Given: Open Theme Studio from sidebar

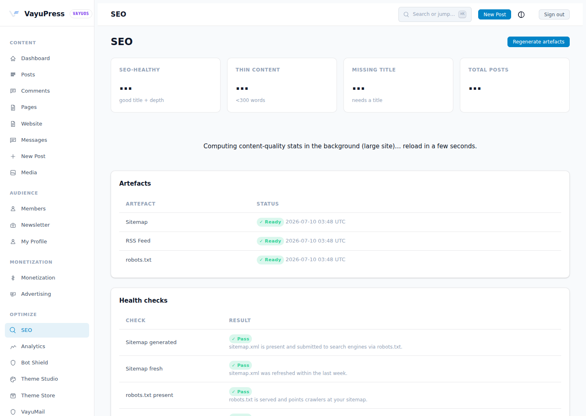Looking at the screenshot, I should tap(47, 379).
